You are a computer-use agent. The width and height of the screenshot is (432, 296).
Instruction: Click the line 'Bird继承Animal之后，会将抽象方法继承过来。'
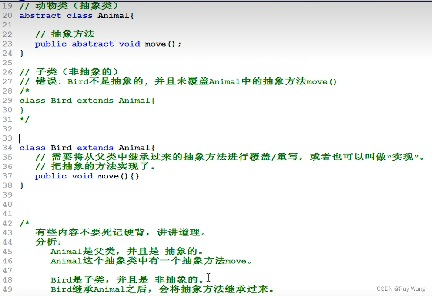coord(162,289)
